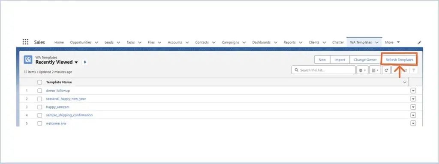Check the select-all checkbox in header
Viewport: 439px width, 164px height.
click(x=40, y=82)
